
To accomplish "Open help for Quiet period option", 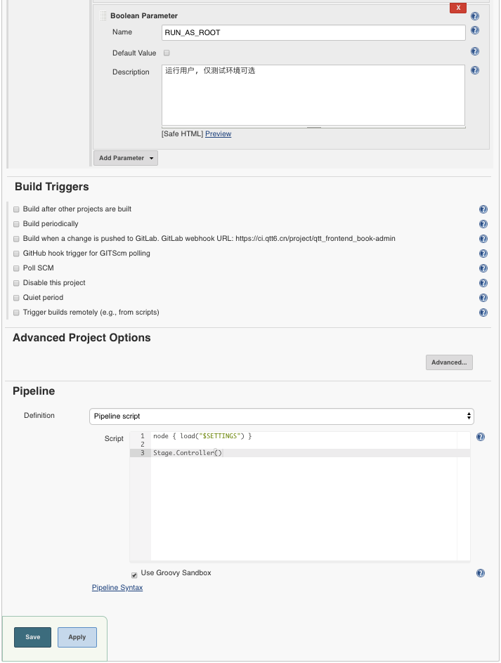I will [x=483, y=298].
